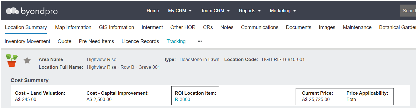The image size is (417, 109).
Task: Click the A$ 245.00 land valuation
Action: point(26,100)
